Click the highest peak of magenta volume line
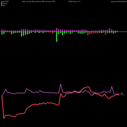Screen dimensions: 127x127 61,84
